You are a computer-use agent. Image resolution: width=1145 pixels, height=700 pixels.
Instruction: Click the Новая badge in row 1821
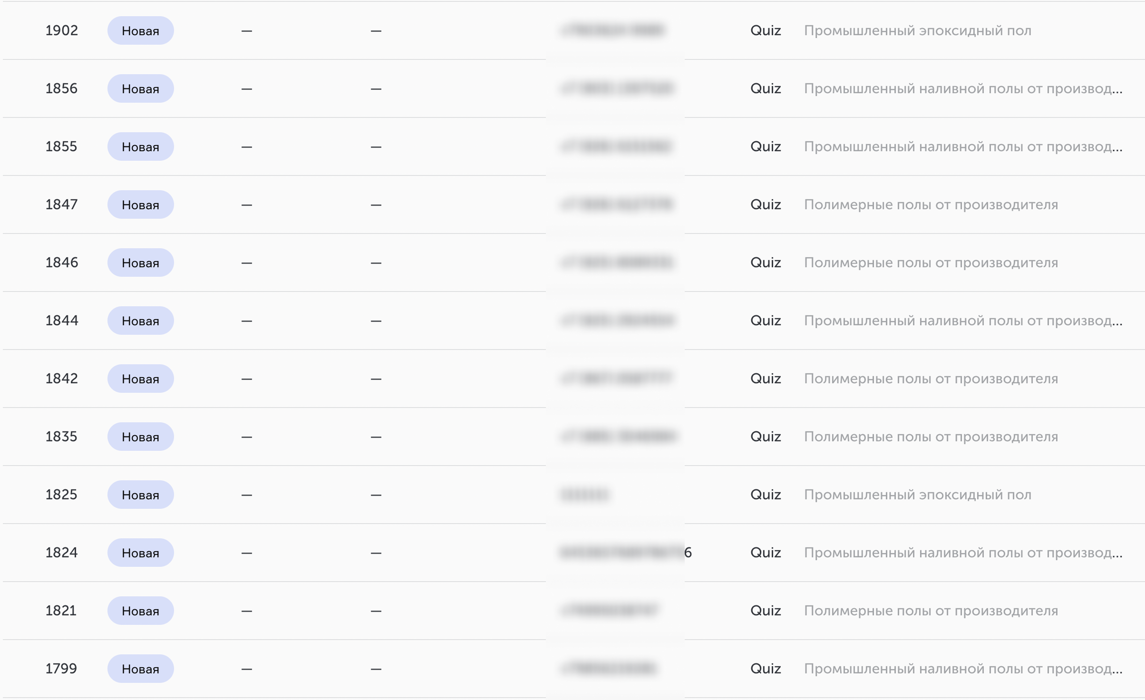click(x=140, y=611)
